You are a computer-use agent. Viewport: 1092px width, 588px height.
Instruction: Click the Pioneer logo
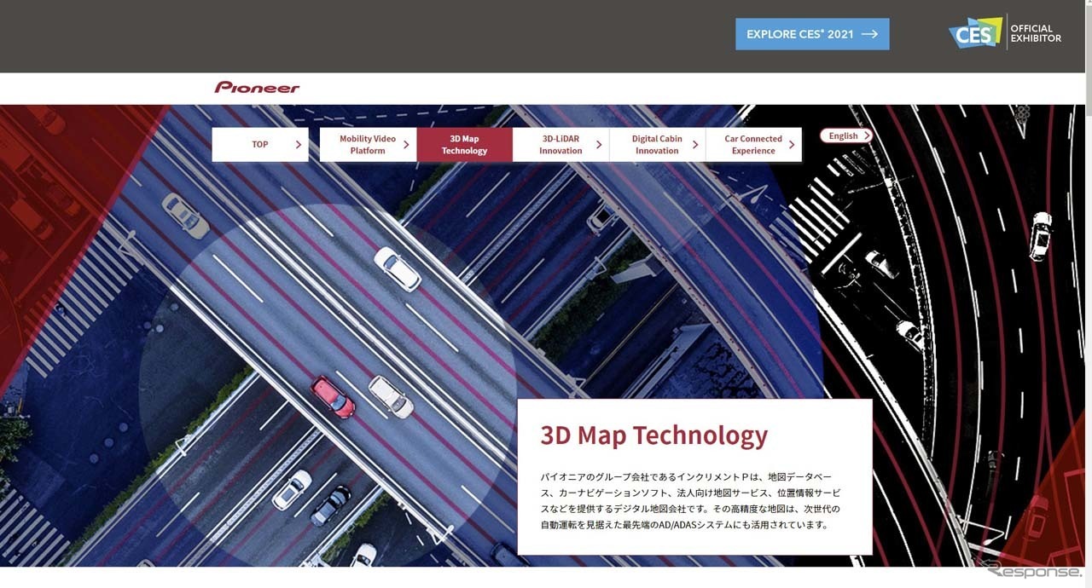click(257, 88)
